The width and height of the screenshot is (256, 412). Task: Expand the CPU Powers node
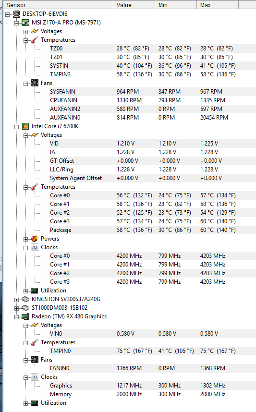25,239
